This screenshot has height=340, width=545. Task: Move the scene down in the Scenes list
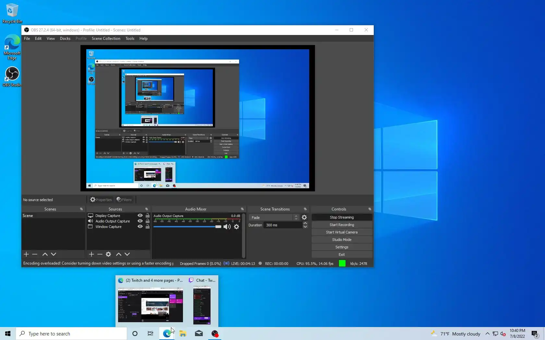point(54,254)
